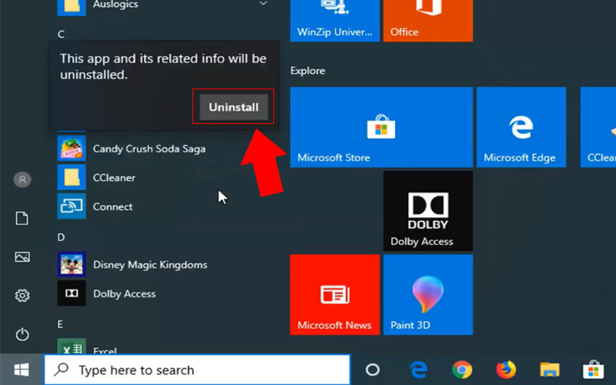Open Cortana circle on taskbar
This screenshot has width=616, height=385.
[373, 370]
